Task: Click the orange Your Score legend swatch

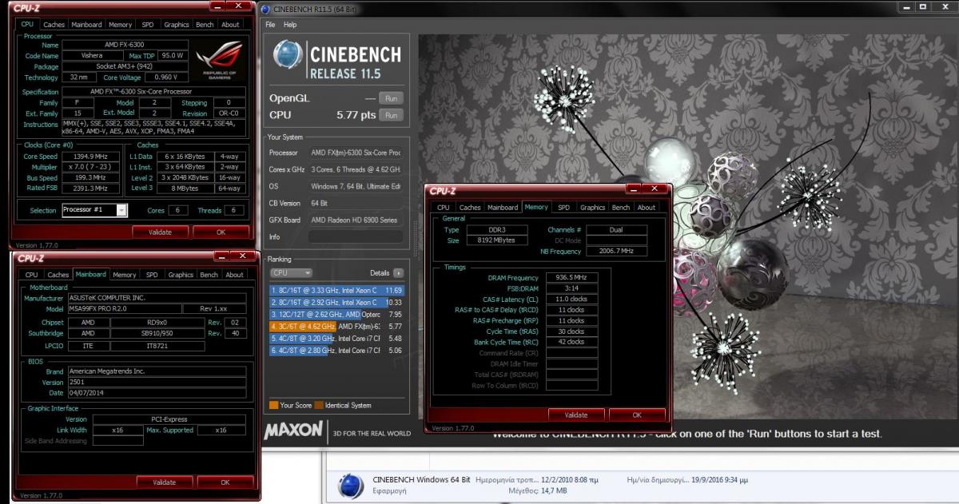Action: [x=273, y=405]
